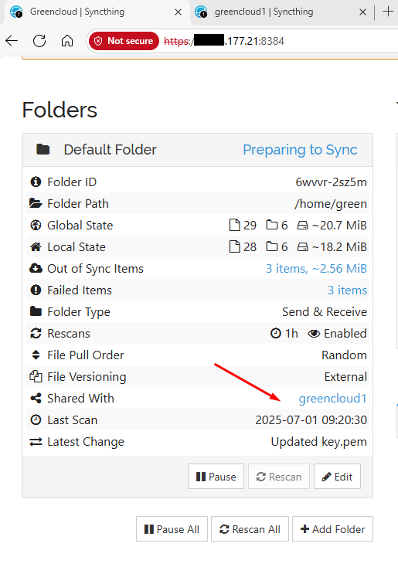Click the browser back arrow
Image resolution: width=398 pixels, height=574 pixels.
click(x=12, y=41)
